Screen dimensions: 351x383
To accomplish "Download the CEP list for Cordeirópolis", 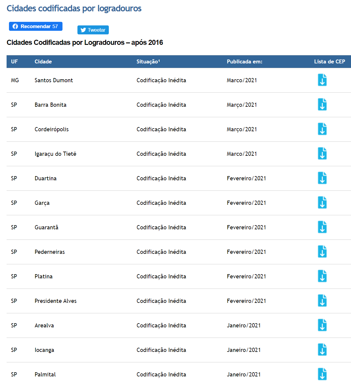I will tap(322, 129).
